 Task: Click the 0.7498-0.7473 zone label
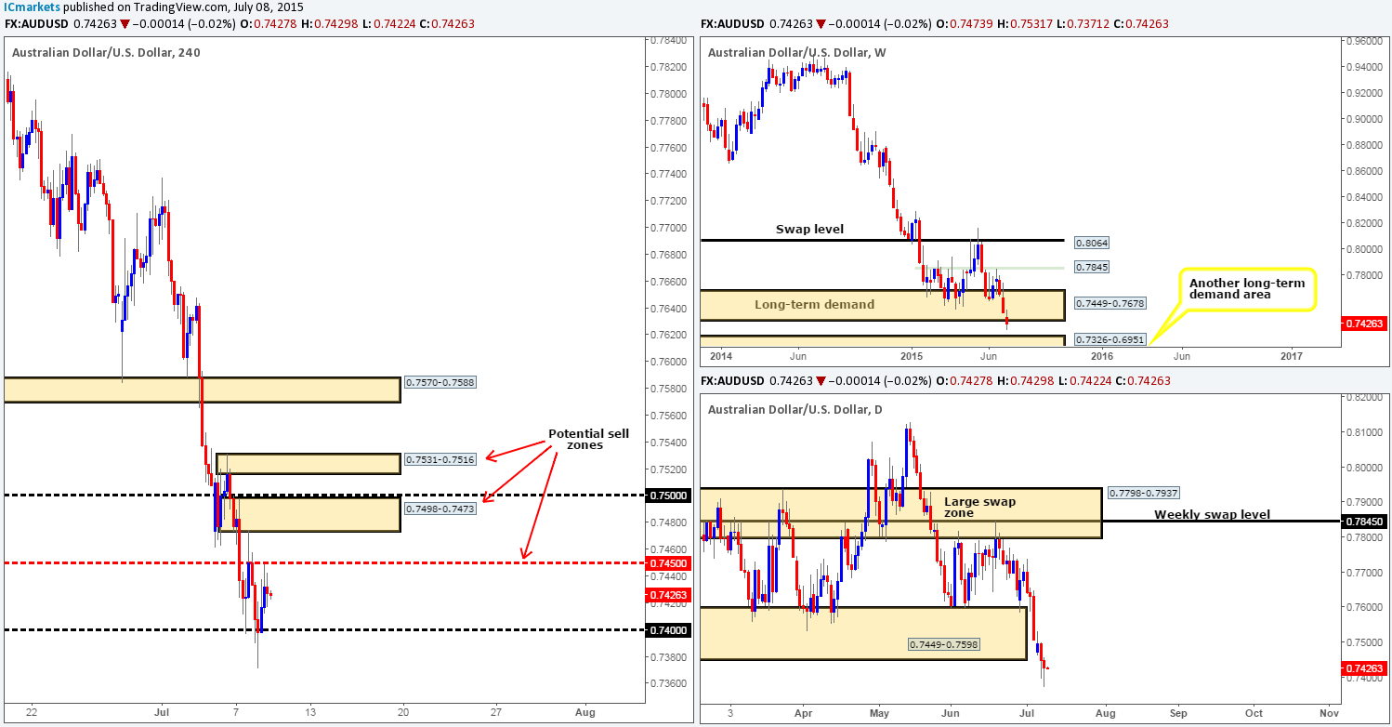point(442,508)
